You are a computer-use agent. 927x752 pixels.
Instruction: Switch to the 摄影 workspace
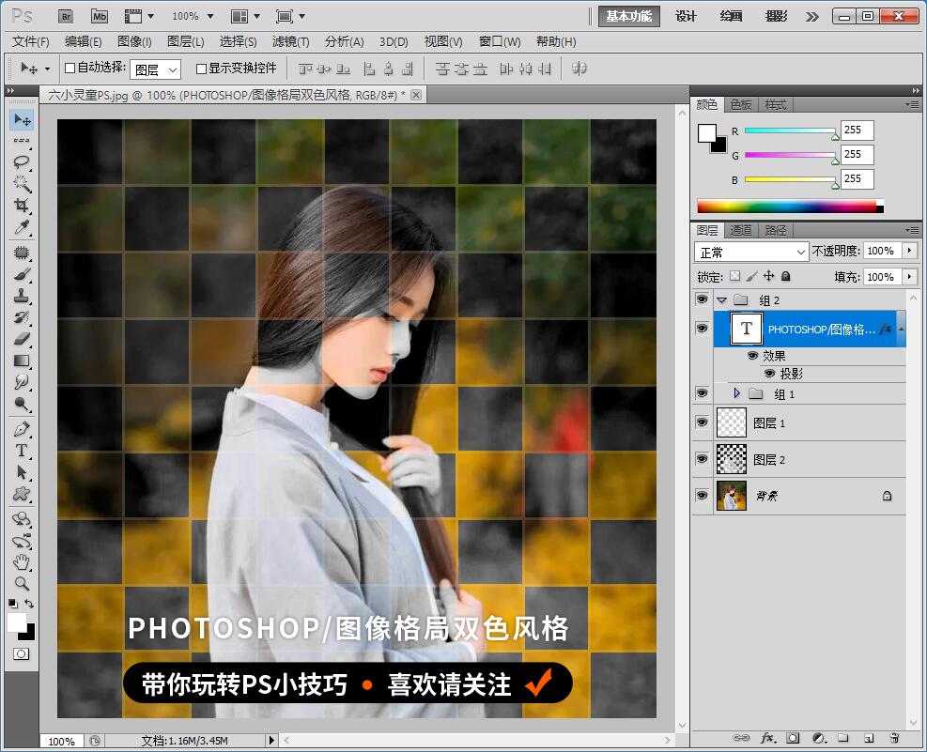click(x=776, y=17)
